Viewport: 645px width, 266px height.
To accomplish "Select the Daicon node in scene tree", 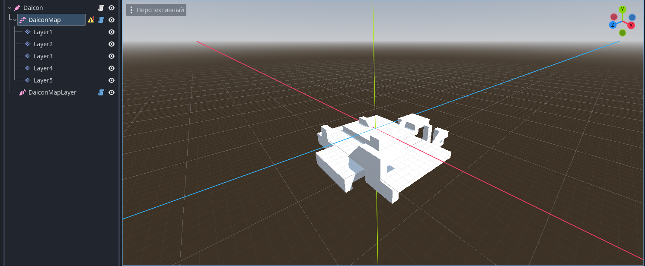I will [x=33, y=8].
